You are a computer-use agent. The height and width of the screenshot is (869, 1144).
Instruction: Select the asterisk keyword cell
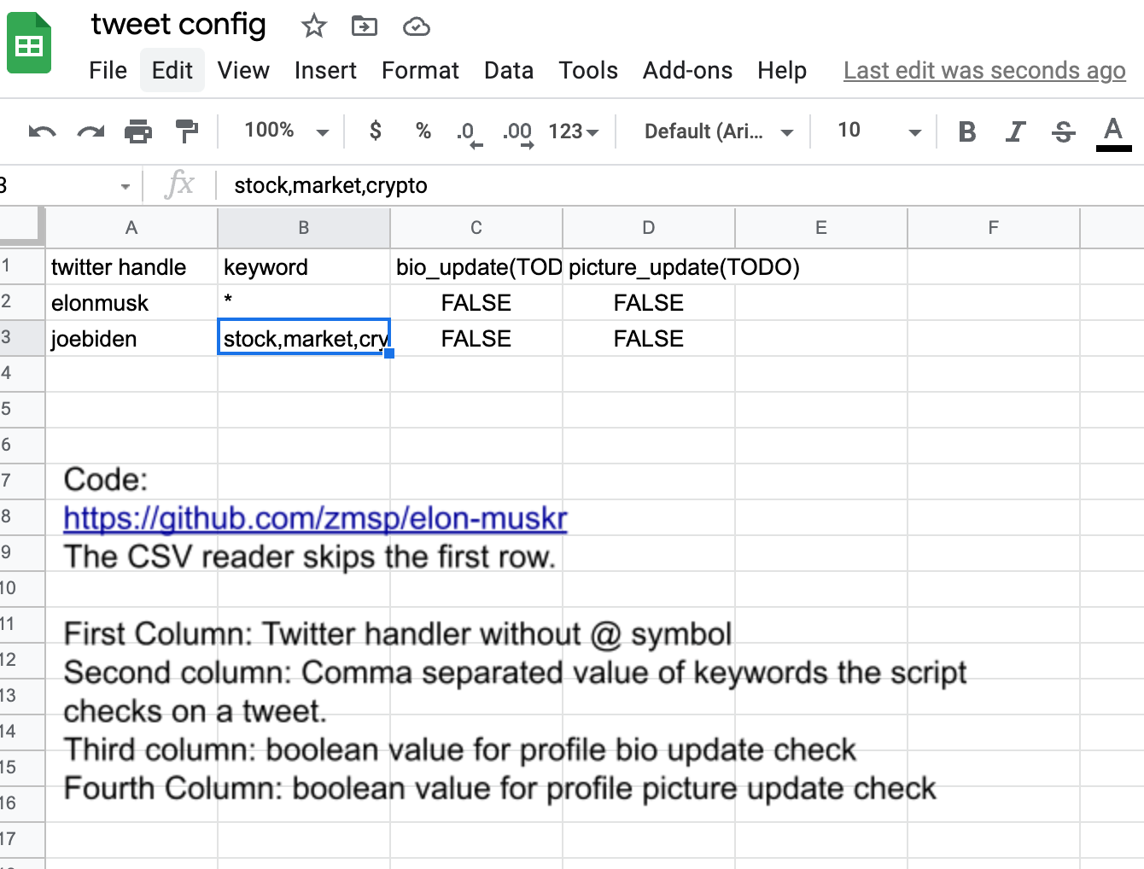click(304, 302)
